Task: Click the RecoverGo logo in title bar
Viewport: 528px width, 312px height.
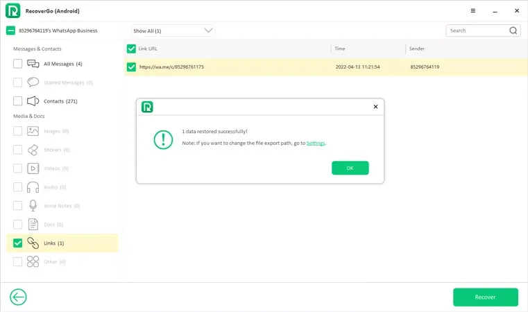Action: click(x=12, y=11)
